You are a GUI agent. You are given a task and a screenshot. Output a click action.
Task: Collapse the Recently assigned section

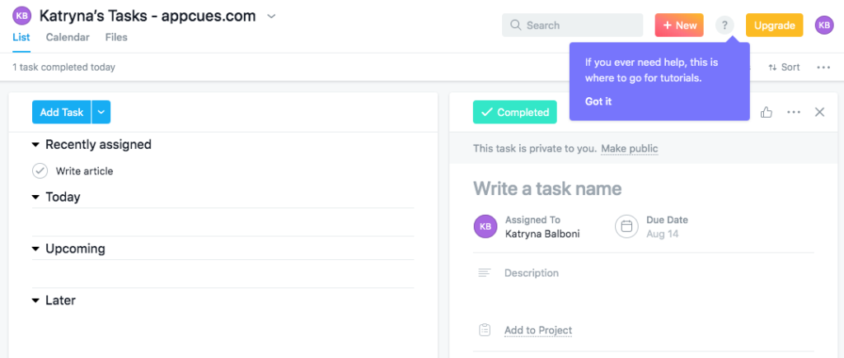click(x=35, y=145)
